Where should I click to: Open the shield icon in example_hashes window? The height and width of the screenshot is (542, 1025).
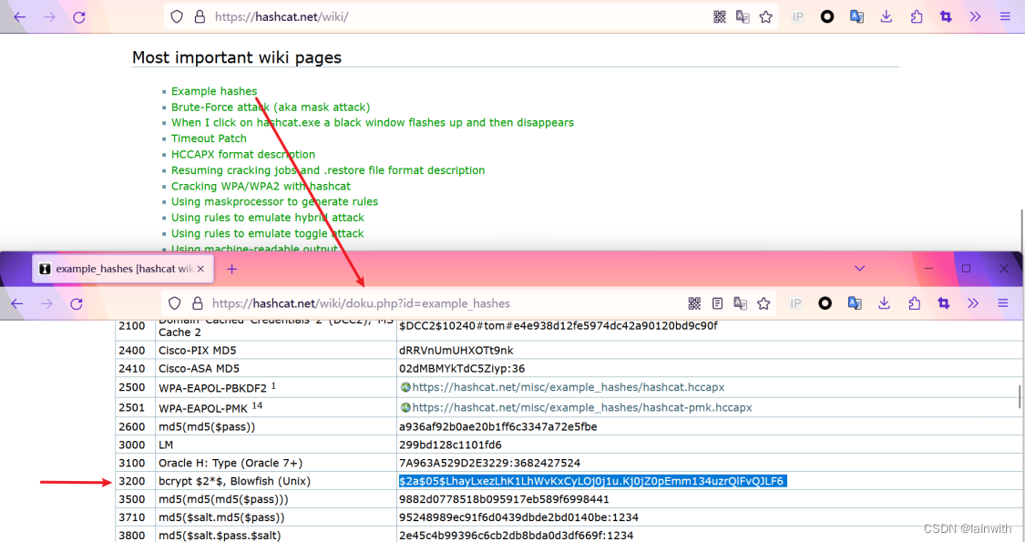(x=174, y=303)
